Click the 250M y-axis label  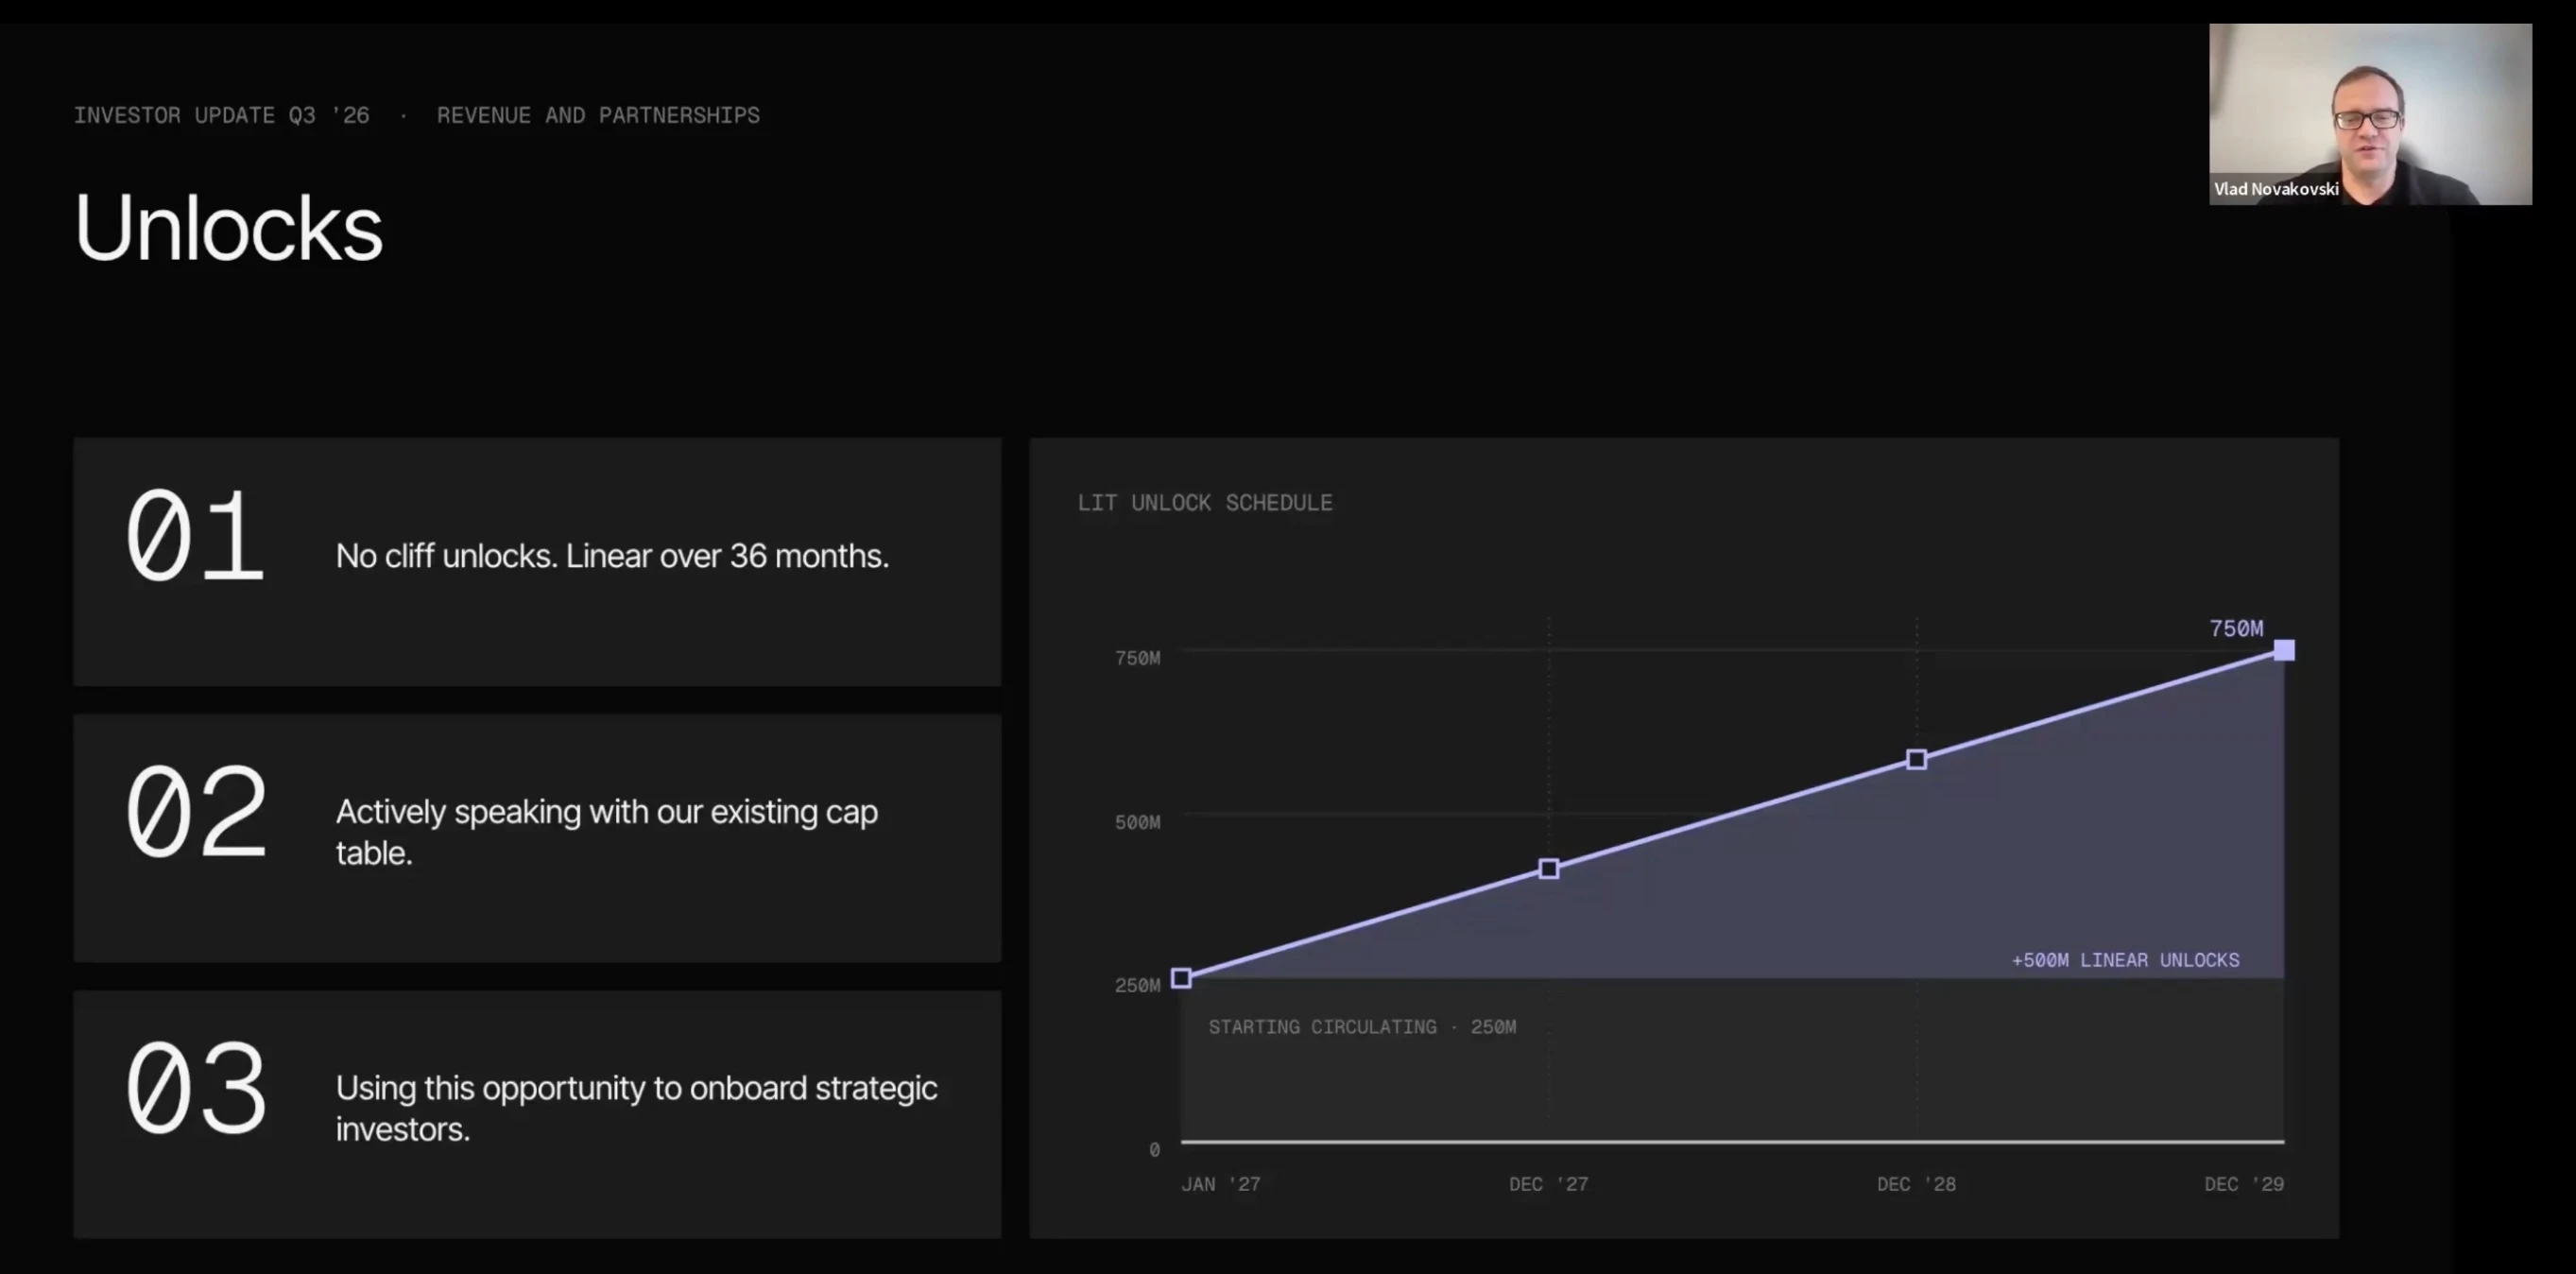pos(1138,985)
